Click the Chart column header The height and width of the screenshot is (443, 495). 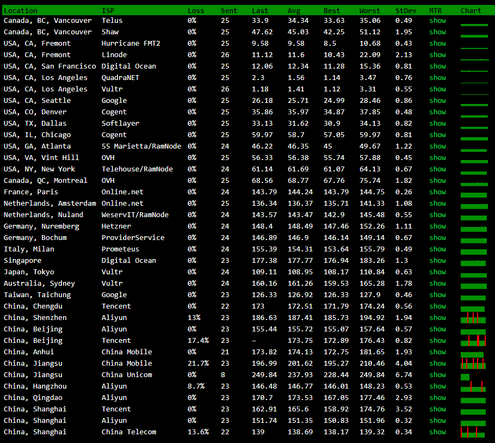click(471, 11)
